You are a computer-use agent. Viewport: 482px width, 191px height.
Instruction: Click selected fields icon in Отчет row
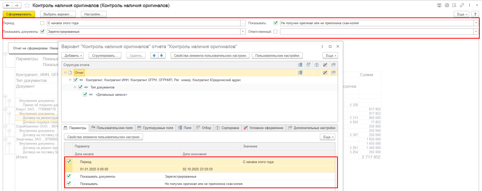tap(300, 73)
